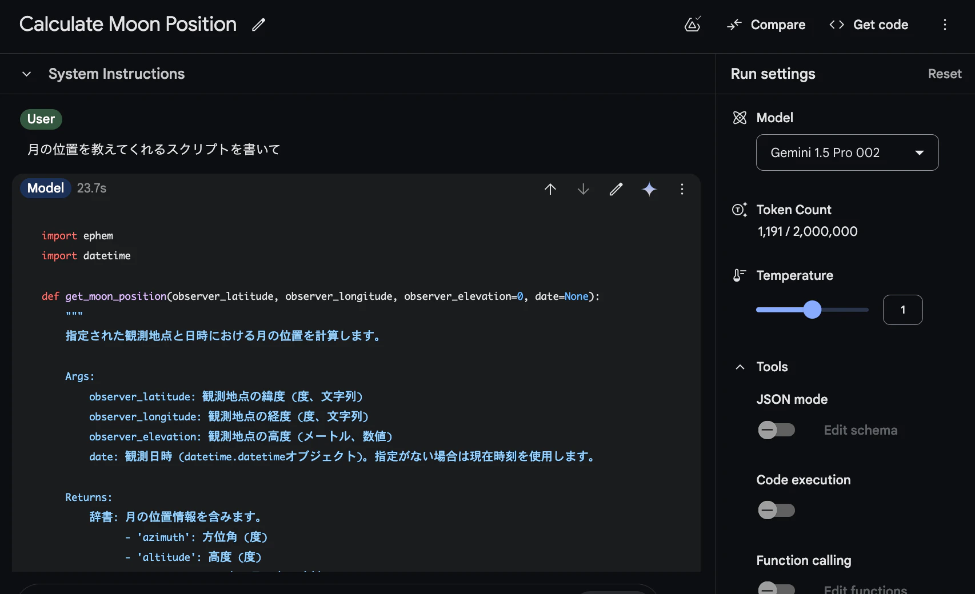Viewport: 975px width, 594px height.
Task: Click the Japanese user prompt text
Action: click(x=154, y=150)
